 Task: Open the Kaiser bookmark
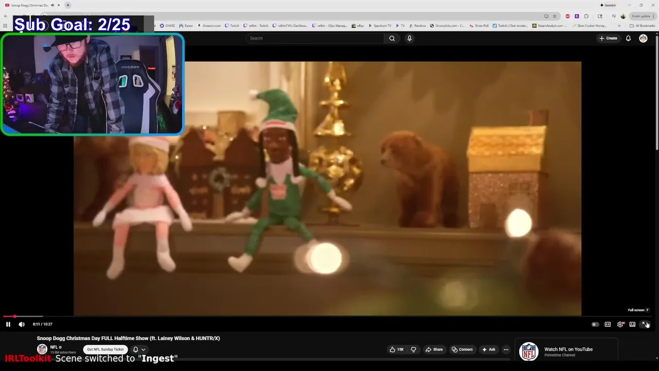pos(186,25)
